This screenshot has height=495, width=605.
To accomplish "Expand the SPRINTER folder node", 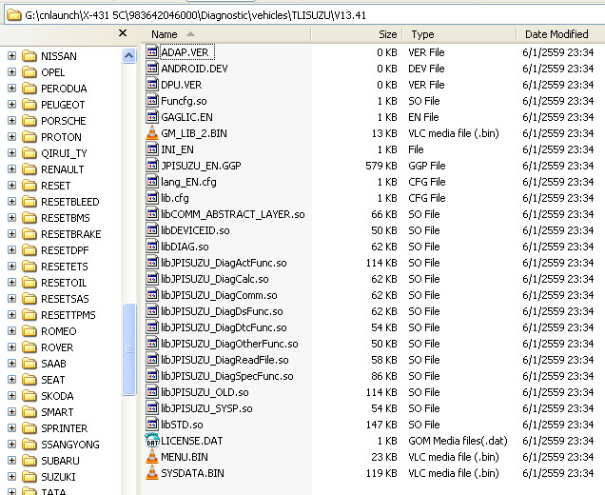I will click(x=12, y=428).
